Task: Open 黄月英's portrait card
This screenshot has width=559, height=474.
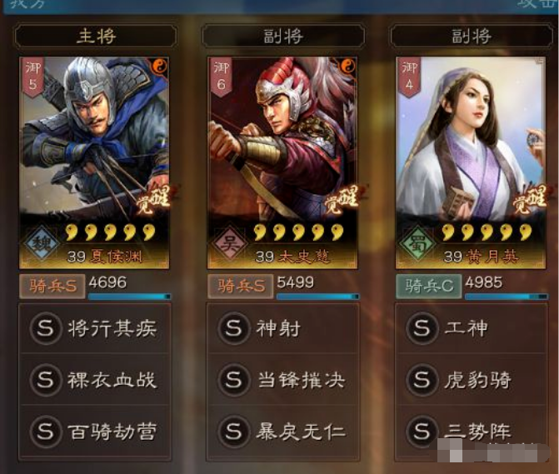Action: click(471, 162)
